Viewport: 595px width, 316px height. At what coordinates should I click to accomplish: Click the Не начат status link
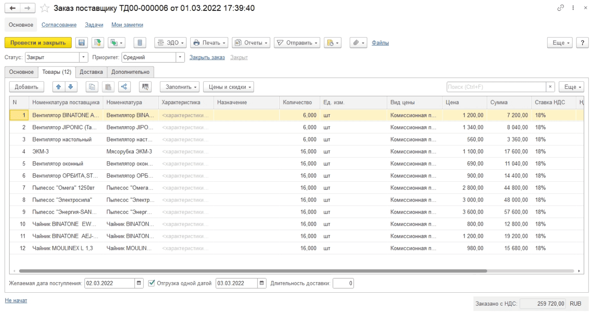pos(16,300)
